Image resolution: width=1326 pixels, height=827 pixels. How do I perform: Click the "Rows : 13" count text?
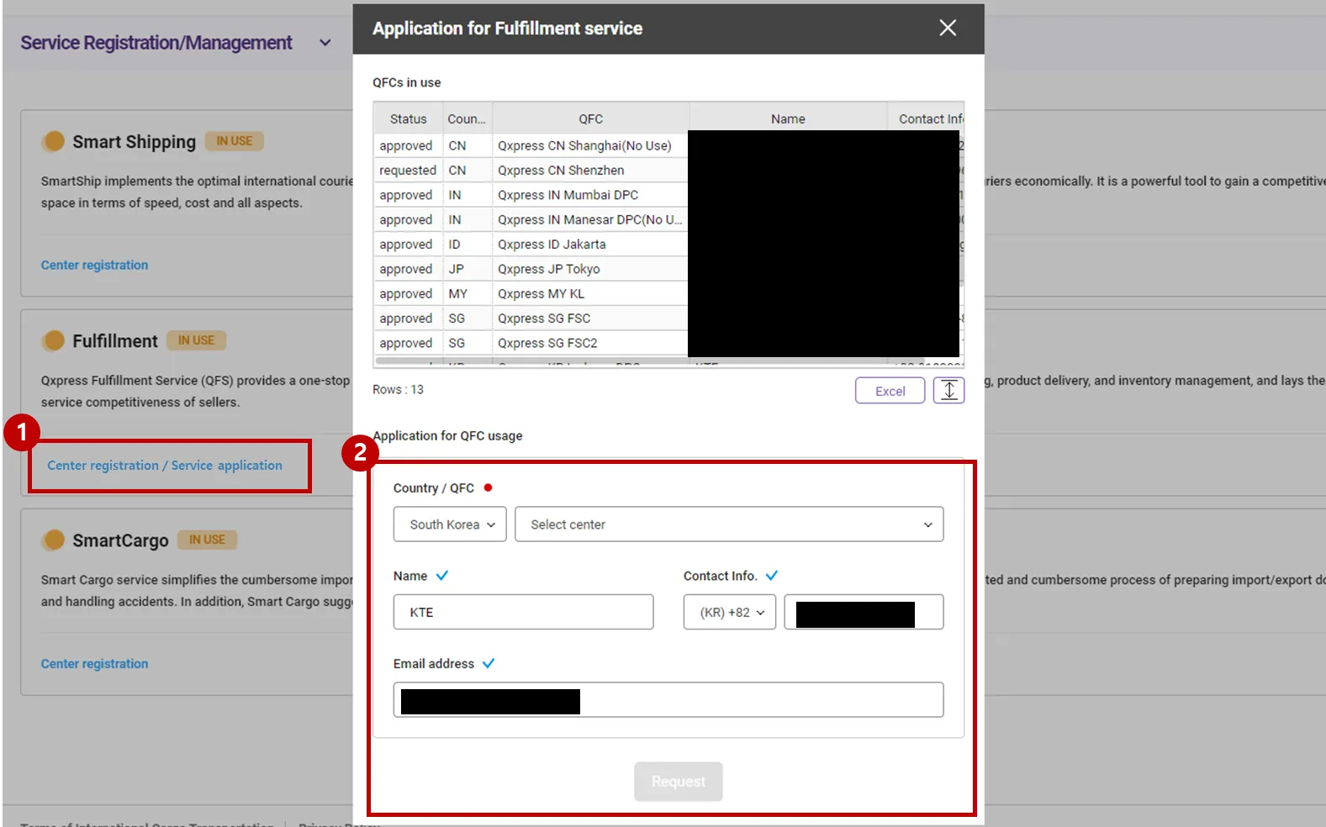tap(399, 390)
